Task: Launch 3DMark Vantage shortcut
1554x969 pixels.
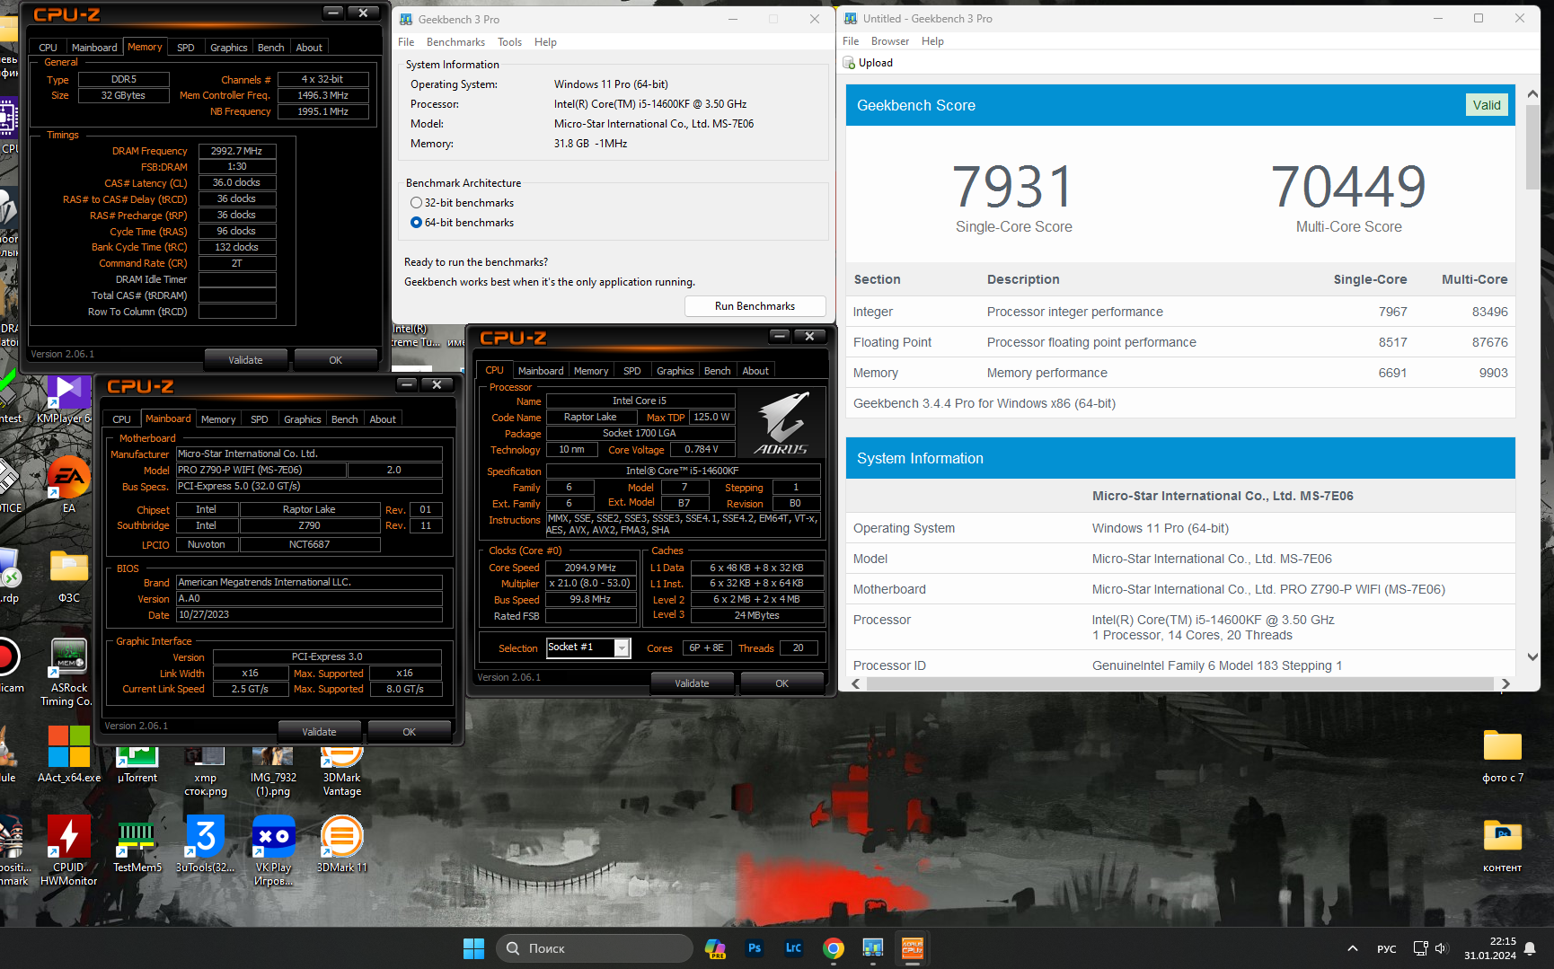Action: tap(341, 772)
